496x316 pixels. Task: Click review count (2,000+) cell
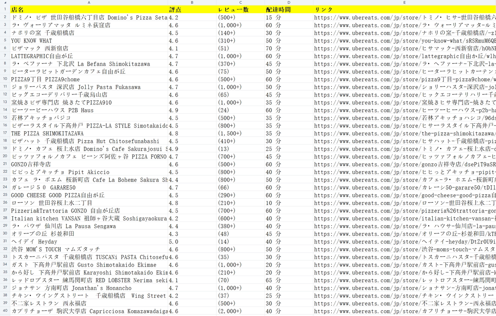[x=241, y=311]
